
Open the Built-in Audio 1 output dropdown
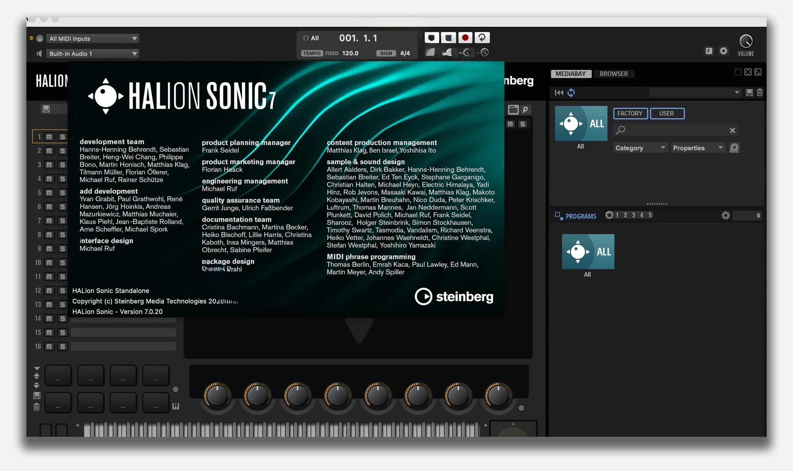92,54
